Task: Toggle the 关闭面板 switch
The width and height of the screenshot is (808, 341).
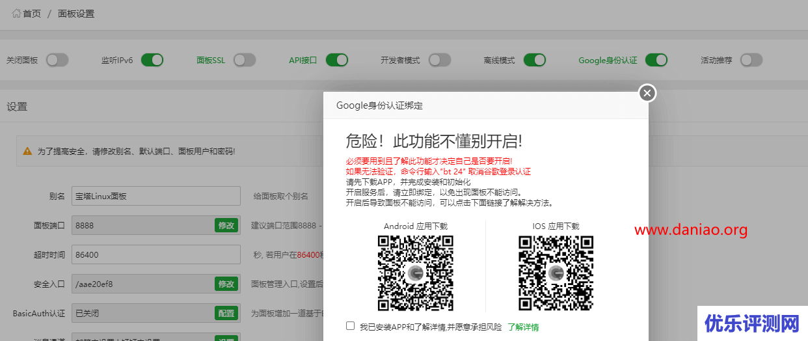Action: click(x=57, y=60)
